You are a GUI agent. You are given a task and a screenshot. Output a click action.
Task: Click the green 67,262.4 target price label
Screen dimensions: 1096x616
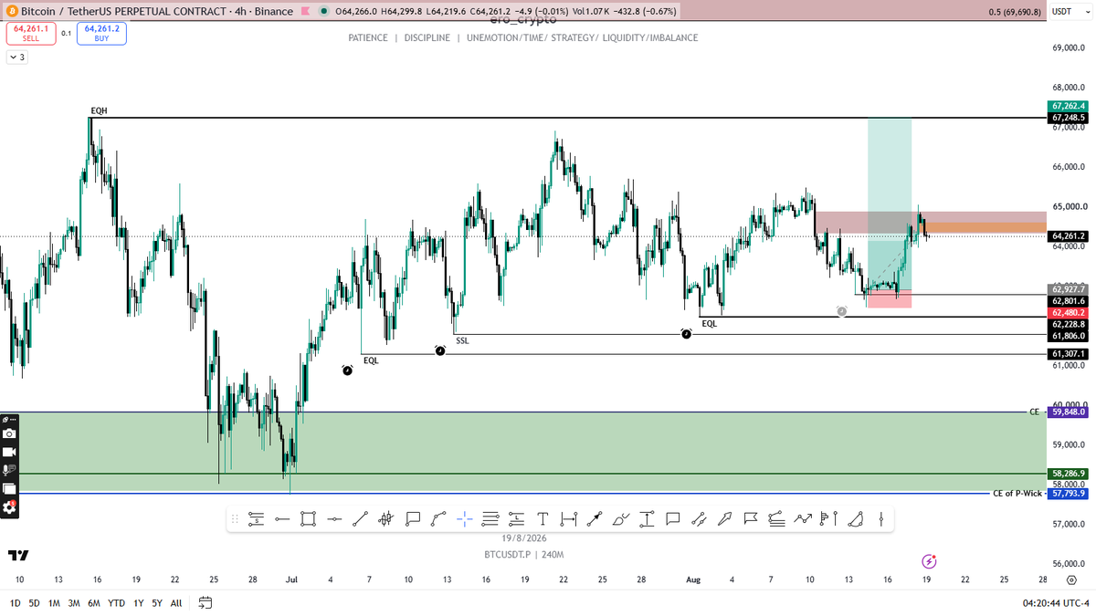[x=1069, y=106]
